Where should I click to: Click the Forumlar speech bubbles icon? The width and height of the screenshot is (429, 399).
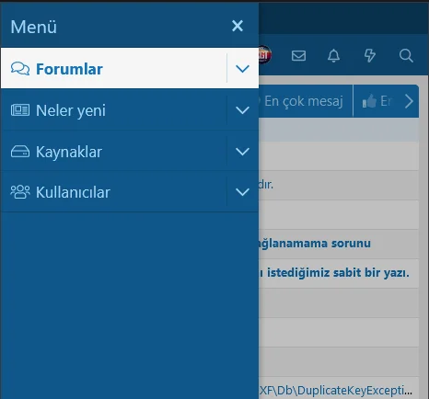tap(20, 69)
